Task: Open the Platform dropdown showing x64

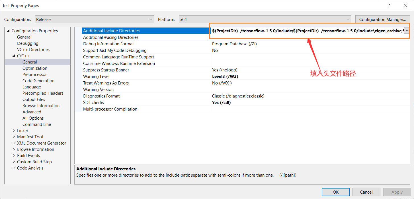Action: click(x=348, y=19)
